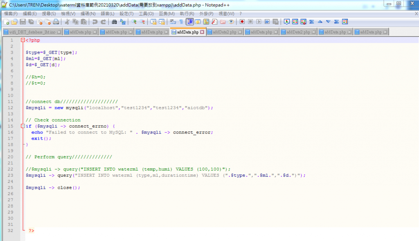Click the Compare files icon
This screenshot has width=419, height=241.
(295, 22)
